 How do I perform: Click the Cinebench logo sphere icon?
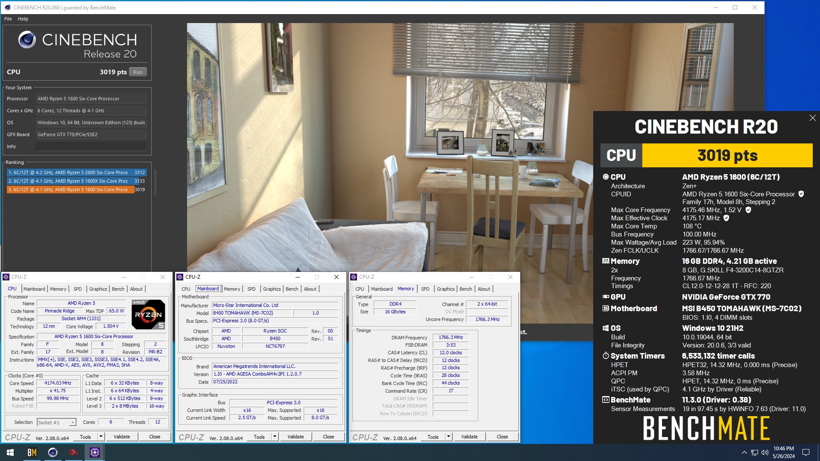pyautogui.click(x=27, y=40)
